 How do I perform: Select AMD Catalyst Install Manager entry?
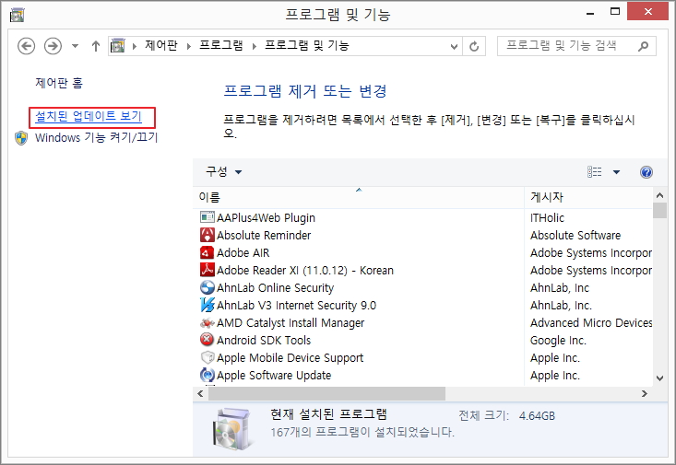[291, 323]
